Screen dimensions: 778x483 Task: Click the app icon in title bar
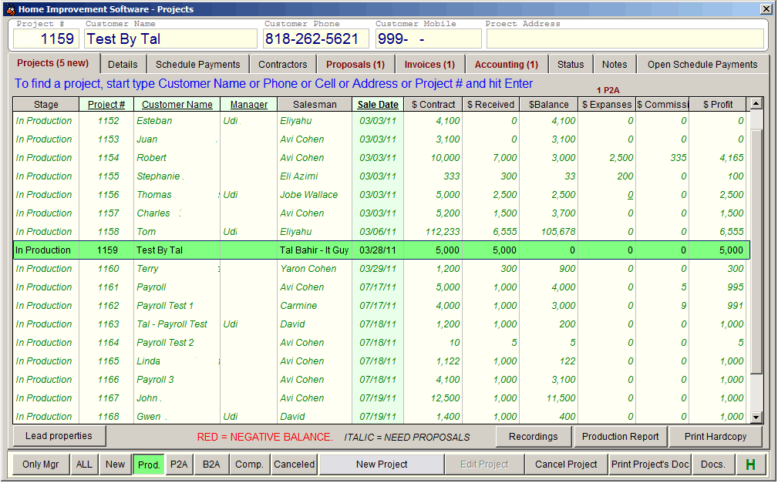pyautogui.click(x=11, y=9)
